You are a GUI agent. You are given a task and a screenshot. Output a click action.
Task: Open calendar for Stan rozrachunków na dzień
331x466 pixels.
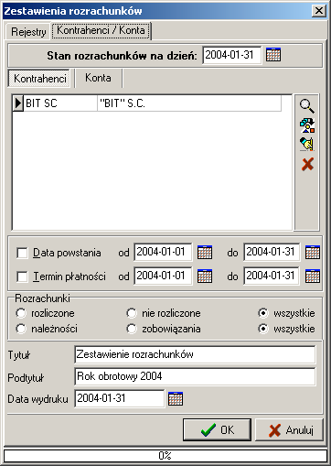273,55
